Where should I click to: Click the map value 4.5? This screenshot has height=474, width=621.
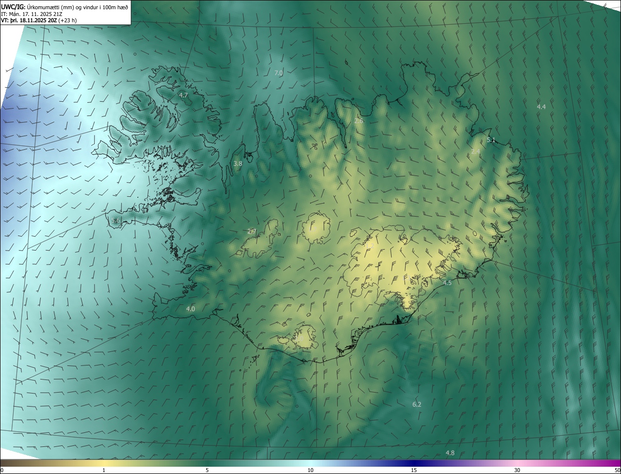[447, 283]
